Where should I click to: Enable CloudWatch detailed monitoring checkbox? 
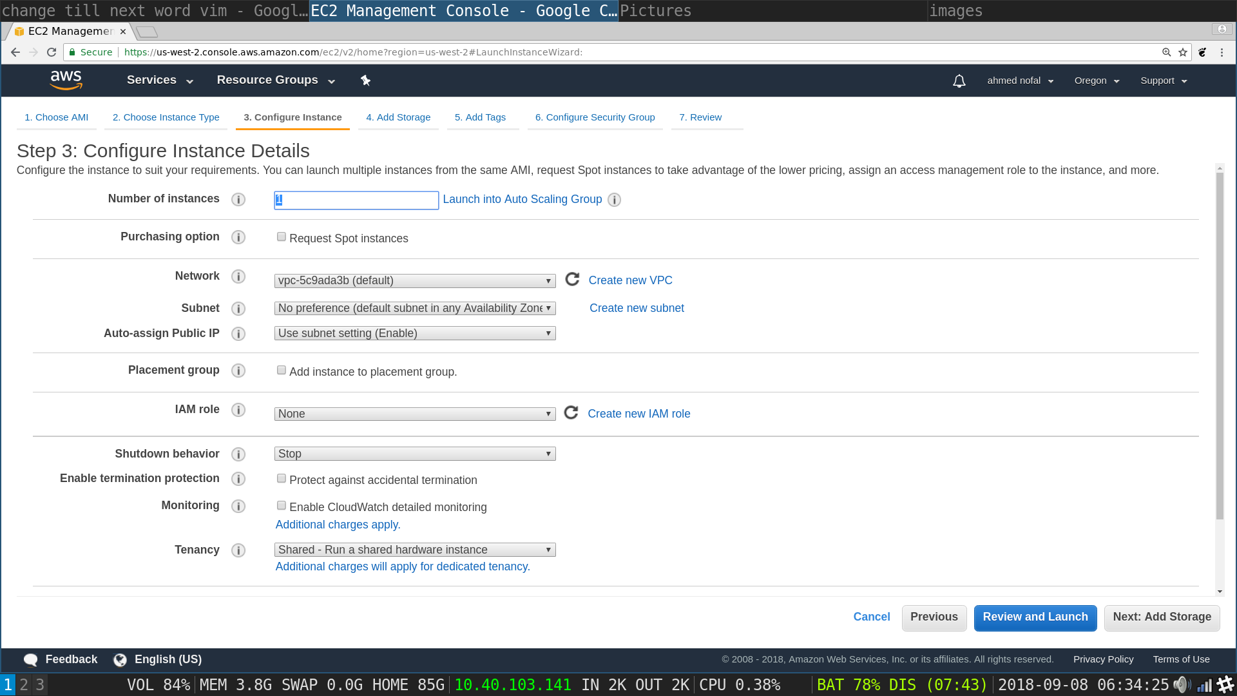(282, 505)
